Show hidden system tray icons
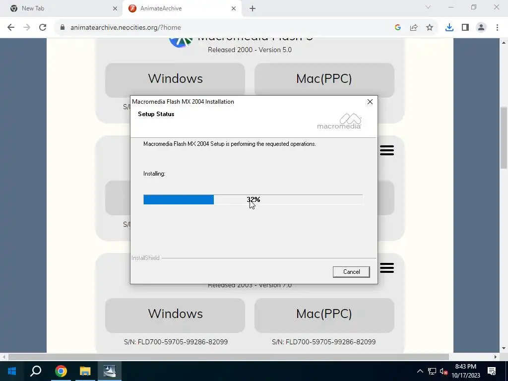This screenshot has width=508, height=381. click(420, 371)
